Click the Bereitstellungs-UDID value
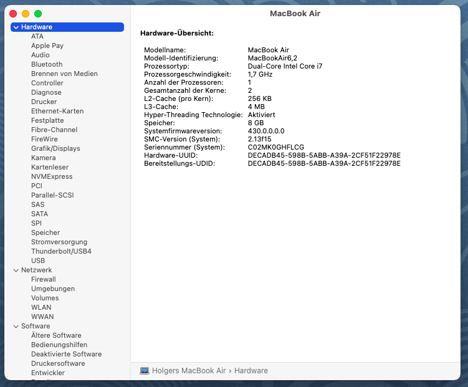This screenshot has width=468, height=387. click(324, 163)
